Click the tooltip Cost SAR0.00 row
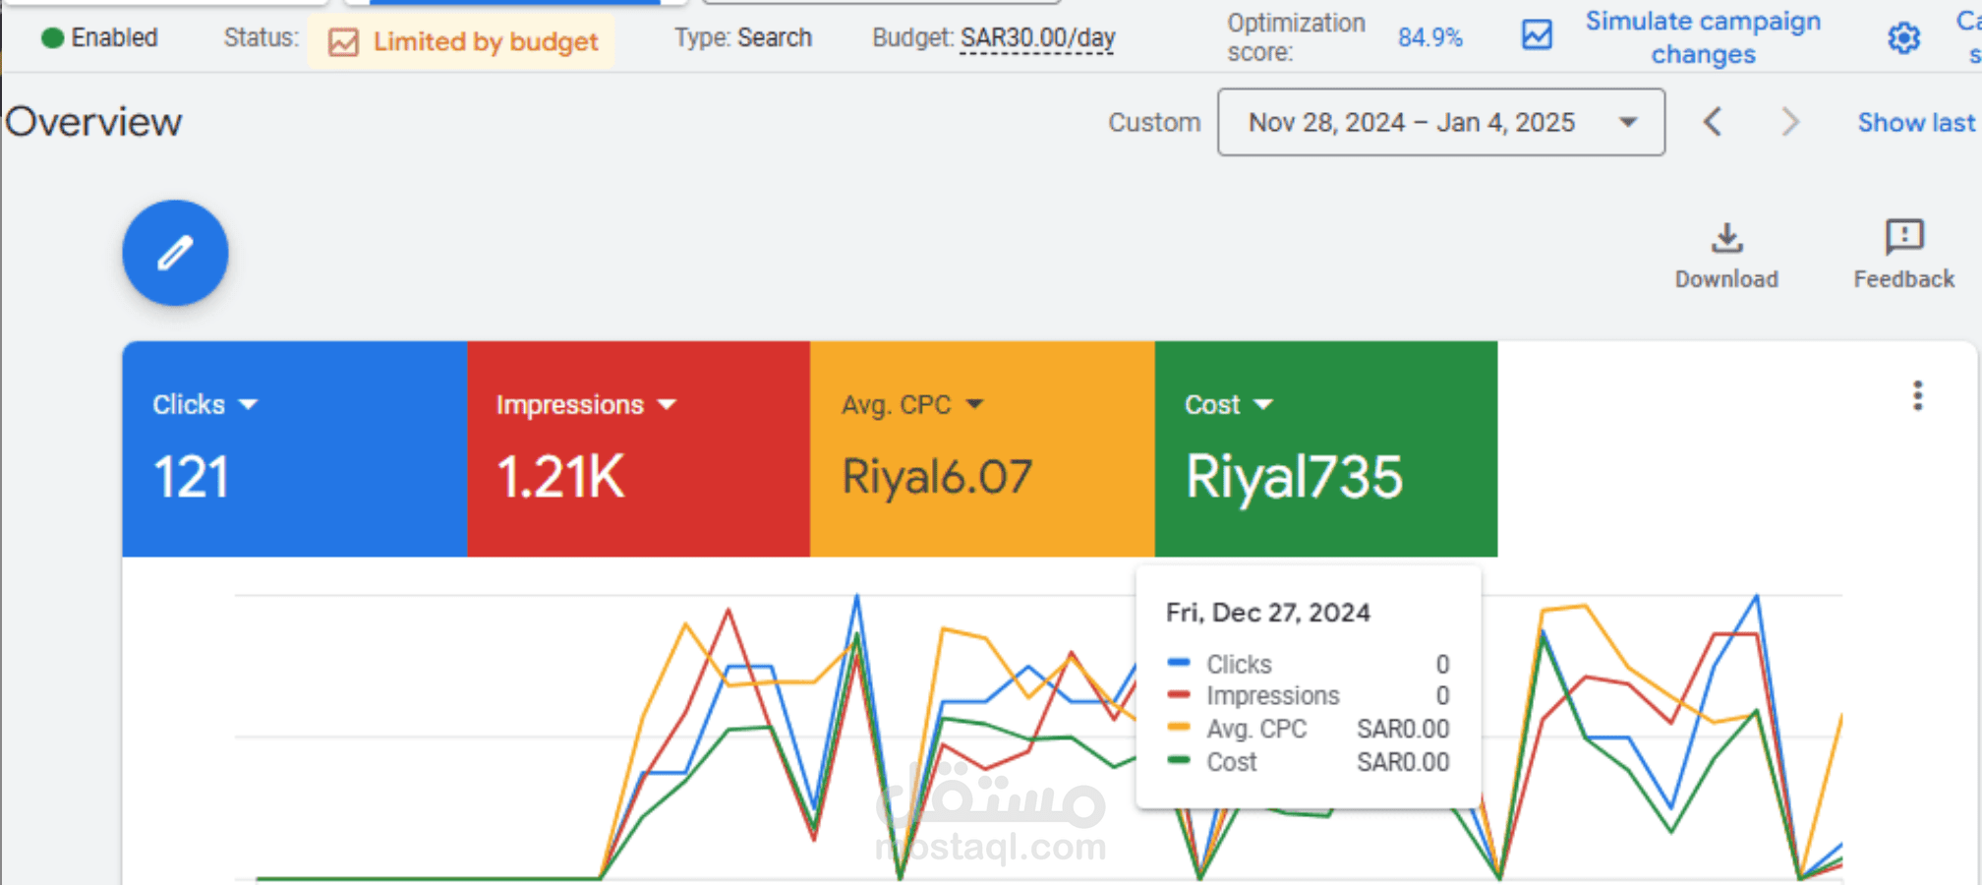The image size is (1982, 885). [x=1308, y=762]
